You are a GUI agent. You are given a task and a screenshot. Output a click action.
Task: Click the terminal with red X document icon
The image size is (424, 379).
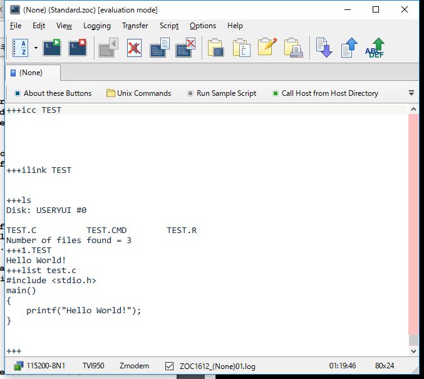pos(185,48)
